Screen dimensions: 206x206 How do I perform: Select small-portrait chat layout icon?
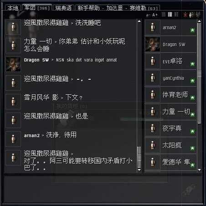[170, 15]
